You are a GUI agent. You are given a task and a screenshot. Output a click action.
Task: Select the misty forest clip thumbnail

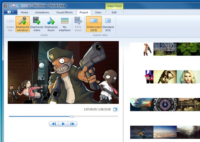[x=188, y=132]
